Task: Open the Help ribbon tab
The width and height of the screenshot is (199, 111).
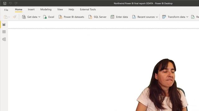Action: pos(71,10)
